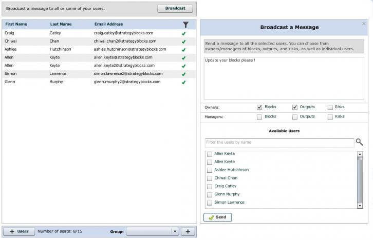Click the message text area
The height and width of the screenshot is (240, 373).
[284, 78]
